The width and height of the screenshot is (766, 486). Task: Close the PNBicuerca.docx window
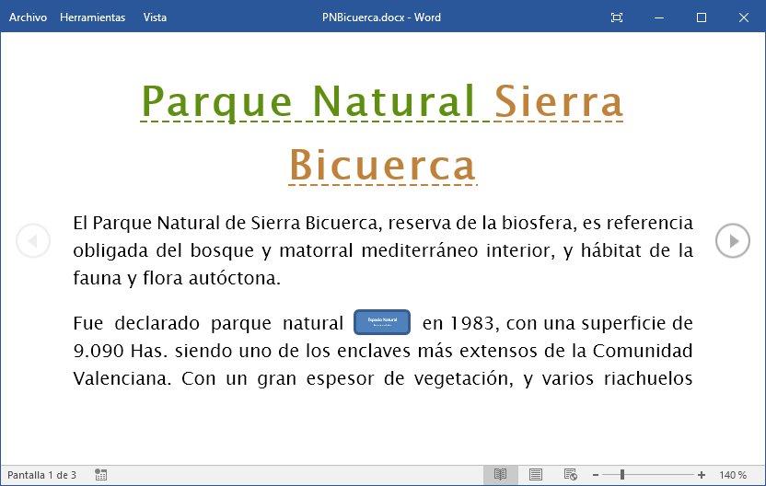(743, 17)
